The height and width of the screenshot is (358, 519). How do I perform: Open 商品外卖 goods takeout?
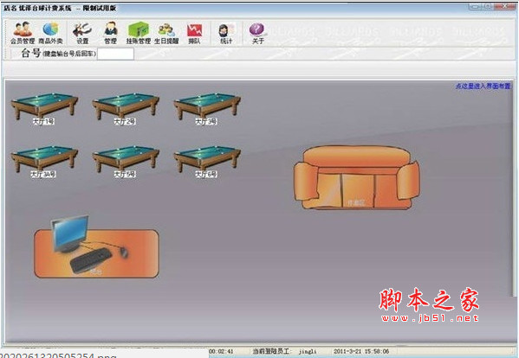pyautogui.click(x=50, y=33)
